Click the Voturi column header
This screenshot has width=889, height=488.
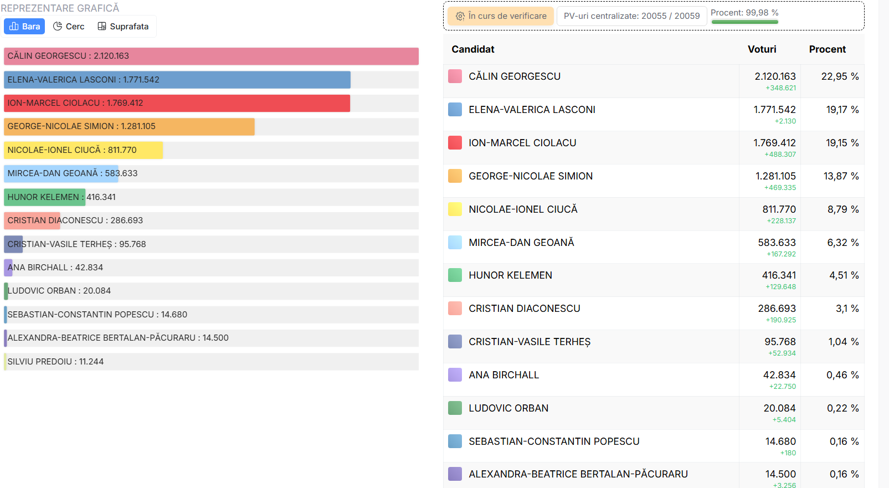[762, 49]
